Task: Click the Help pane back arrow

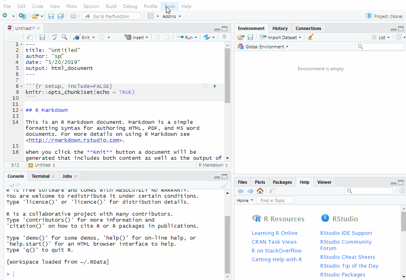Action: pos(240,191)
